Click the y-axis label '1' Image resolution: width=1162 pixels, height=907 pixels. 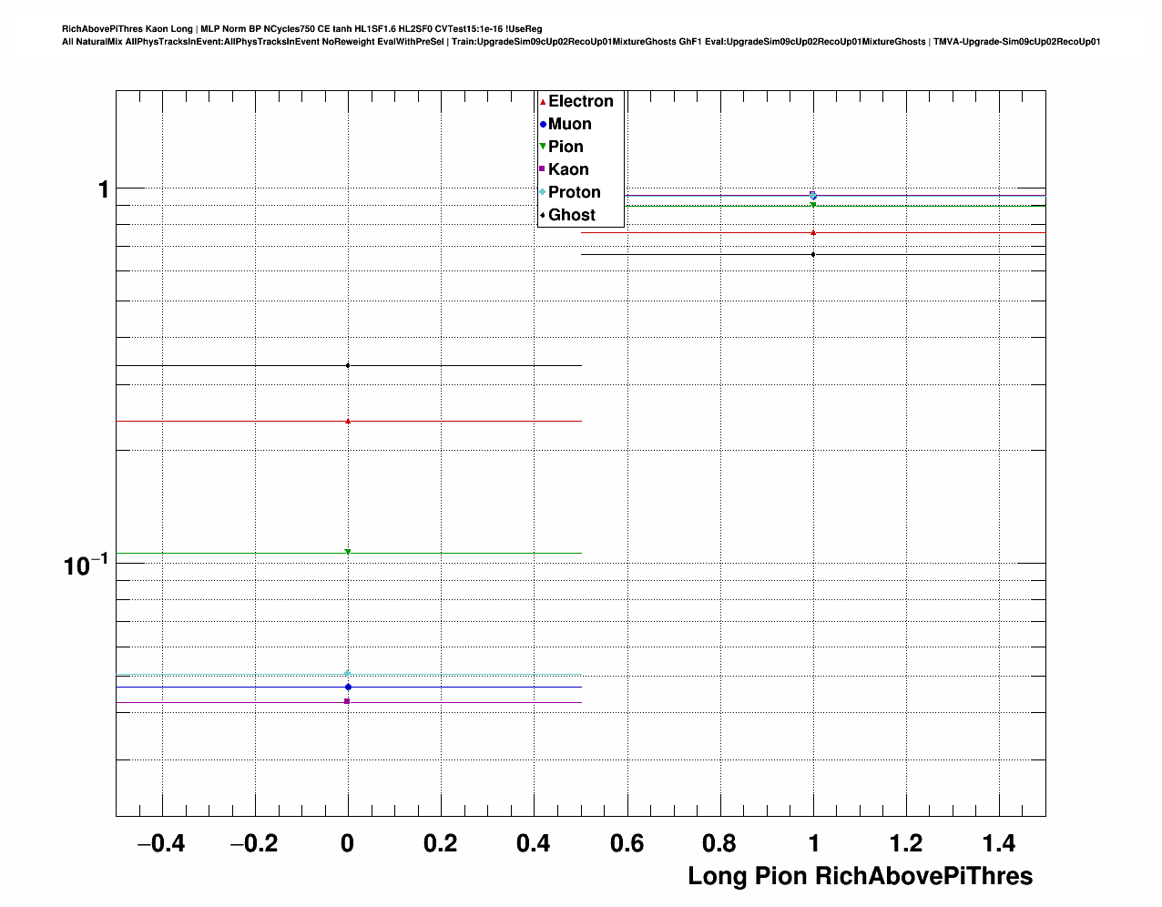[103, 189]
